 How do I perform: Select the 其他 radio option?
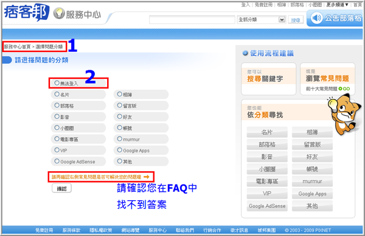[120, 161]
